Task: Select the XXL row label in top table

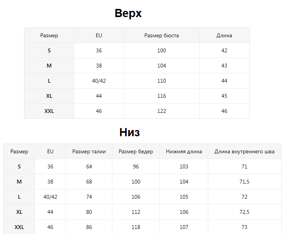Action: coord(49,111)
